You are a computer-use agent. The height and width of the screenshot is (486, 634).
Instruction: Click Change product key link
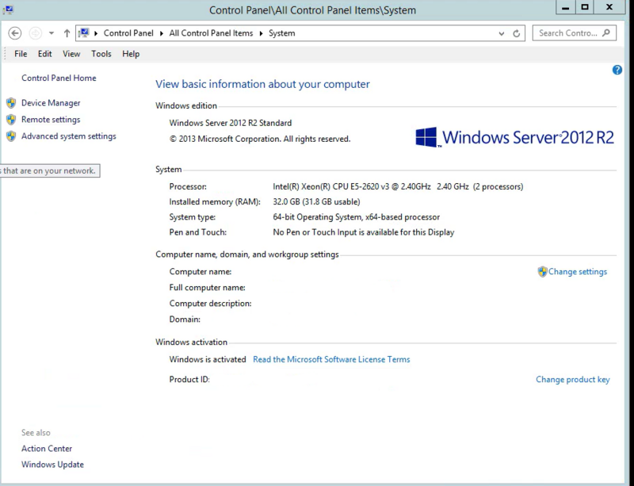pos(572,380)
